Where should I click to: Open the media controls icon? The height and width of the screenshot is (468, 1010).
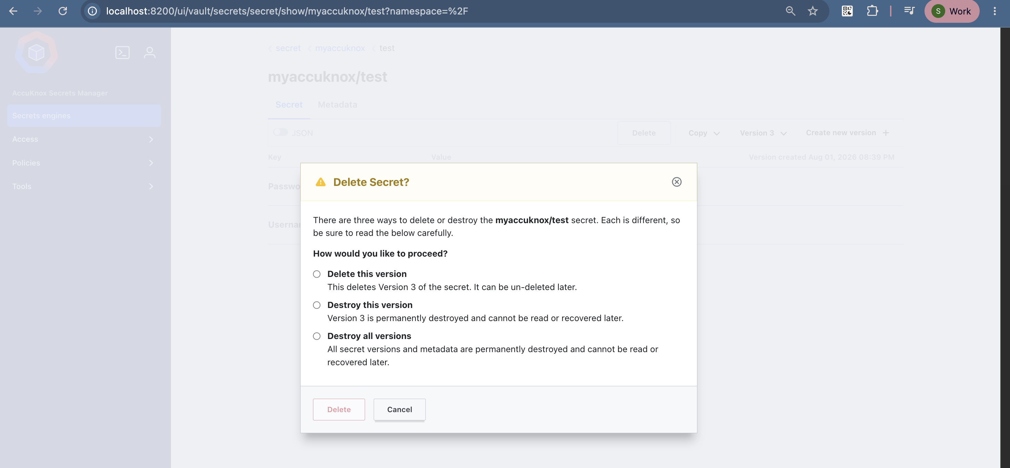tap(909, 11)
